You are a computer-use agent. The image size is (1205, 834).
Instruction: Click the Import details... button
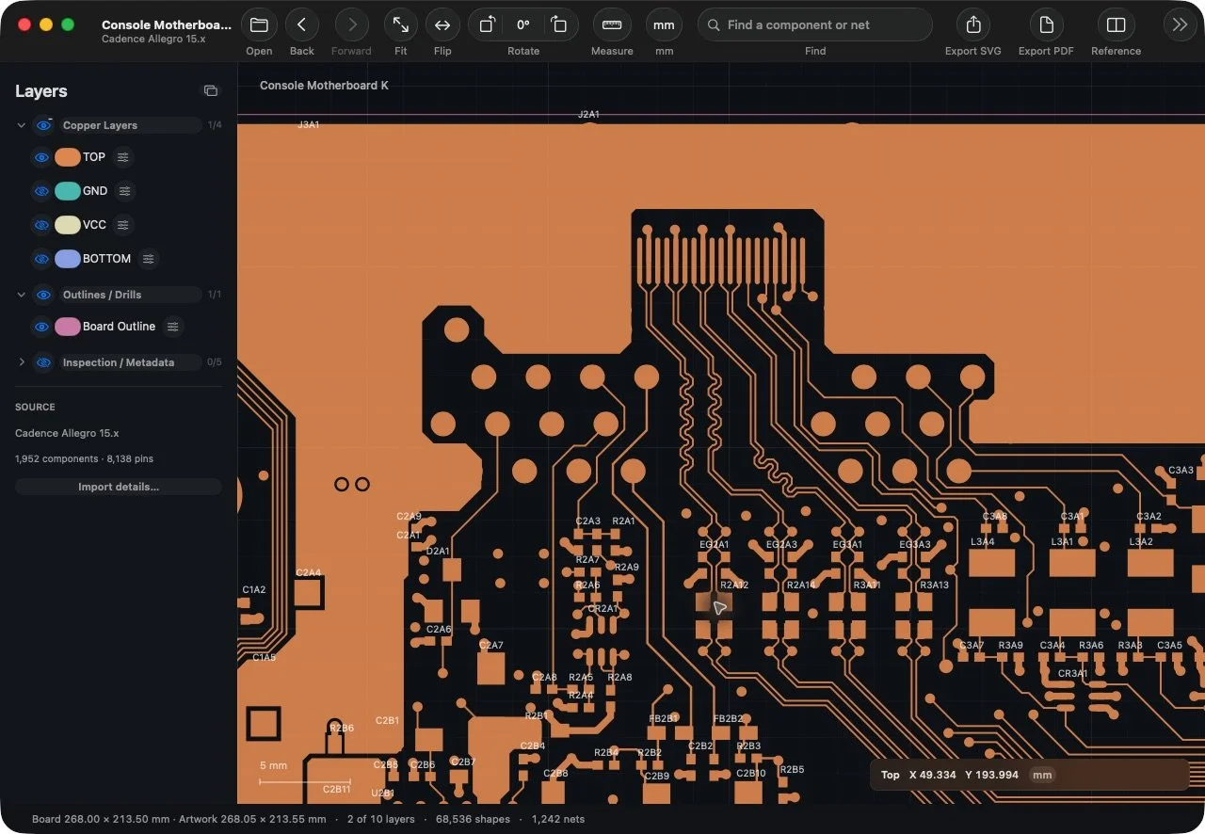point(119,487)
